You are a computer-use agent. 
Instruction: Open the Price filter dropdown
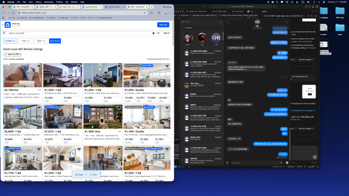tap(26, 41)
